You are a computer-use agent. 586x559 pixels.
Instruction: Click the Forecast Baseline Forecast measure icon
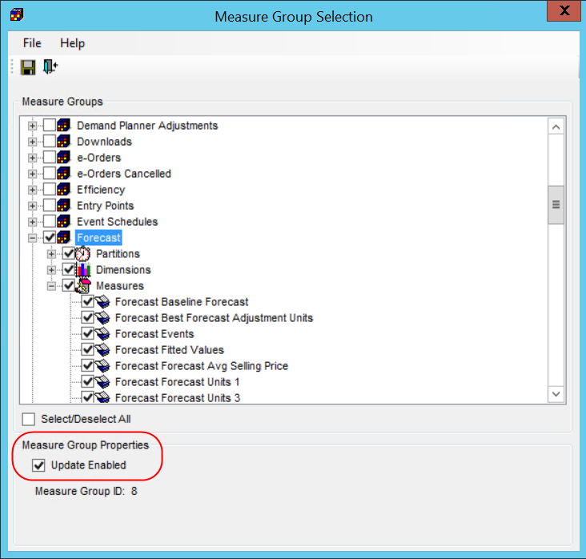point(102,302)
